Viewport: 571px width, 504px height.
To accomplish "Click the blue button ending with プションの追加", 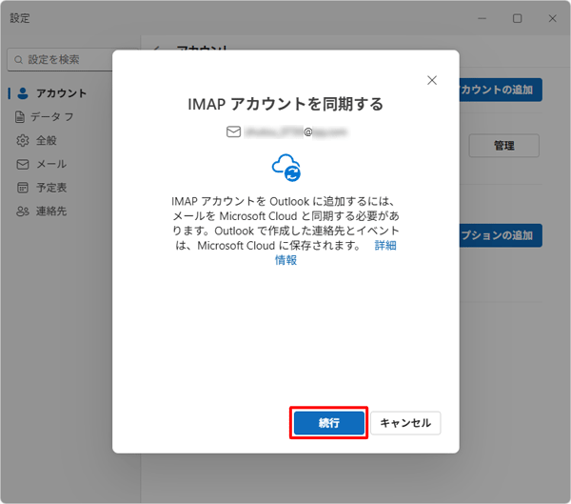I will 500,235.
